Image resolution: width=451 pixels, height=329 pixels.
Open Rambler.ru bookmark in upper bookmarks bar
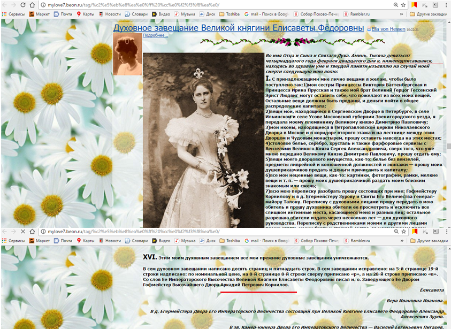click(x=357, y=14)
